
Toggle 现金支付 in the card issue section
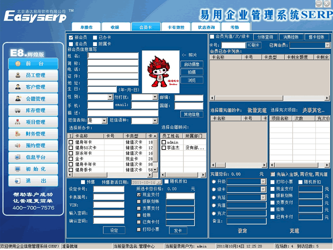tap(139, 195)
